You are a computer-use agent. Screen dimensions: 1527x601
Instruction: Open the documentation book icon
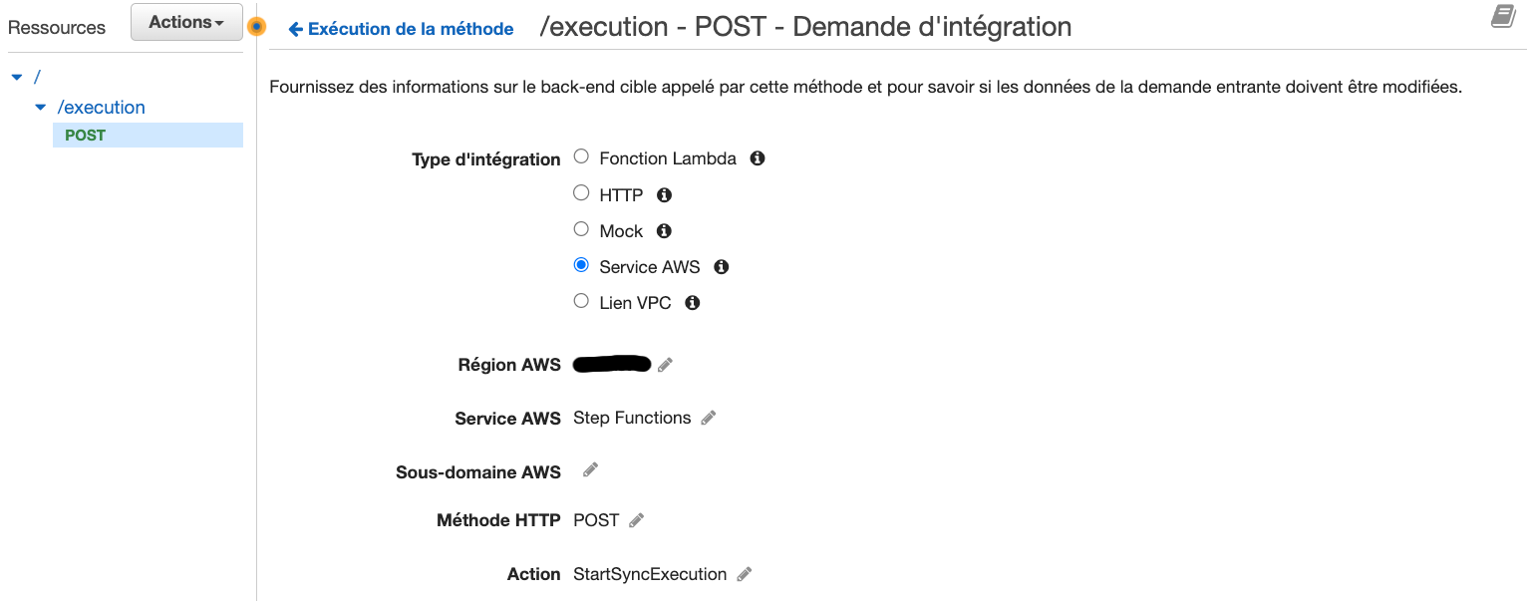coord(1503,16)
